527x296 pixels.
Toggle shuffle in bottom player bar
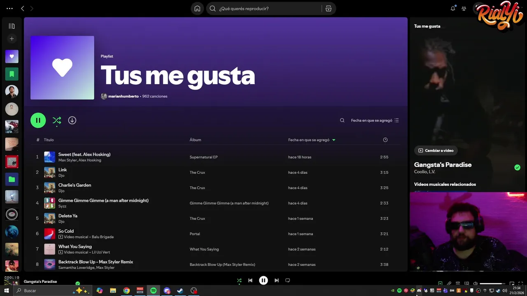tap(239, 280)
